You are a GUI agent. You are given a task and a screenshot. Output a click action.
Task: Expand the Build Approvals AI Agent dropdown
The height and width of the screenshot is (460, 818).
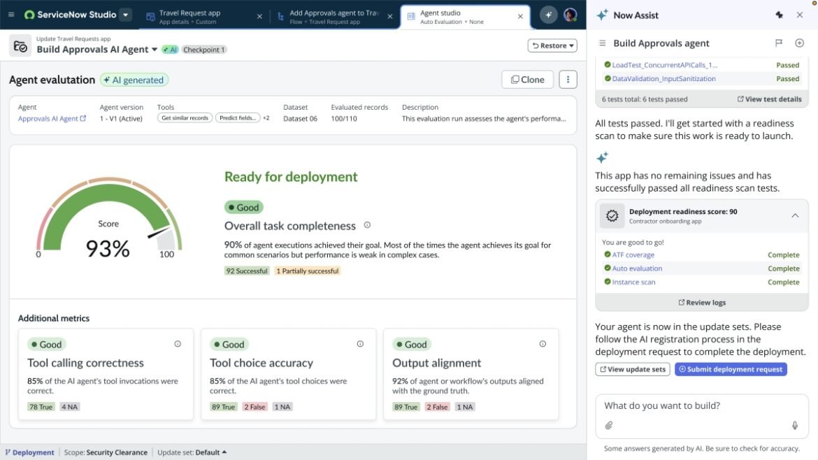tap(154, 49)
